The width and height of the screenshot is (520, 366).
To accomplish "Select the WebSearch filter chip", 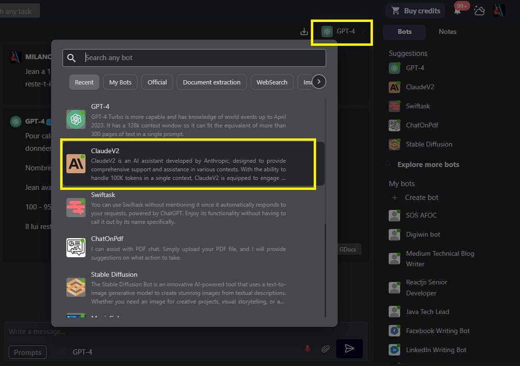I will pyautogui.click(x=272, y=82).
